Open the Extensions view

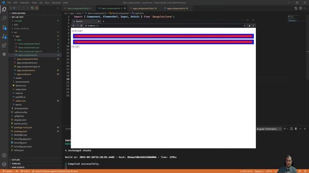click(4, 45)
